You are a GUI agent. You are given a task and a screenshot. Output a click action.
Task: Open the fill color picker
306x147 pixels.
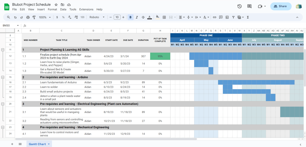tap(158, 17)
